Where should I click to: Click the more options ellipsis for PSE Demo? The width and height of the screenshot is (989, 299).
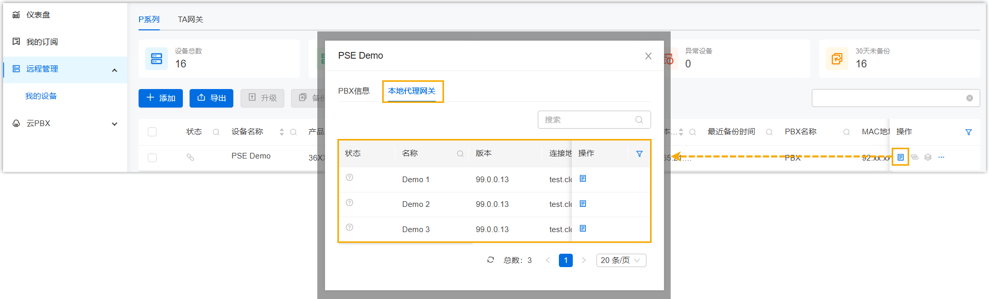click(x=941, y=157)
